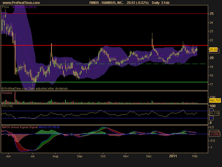Click the MACD 0.5 axis label

(212, 127)
